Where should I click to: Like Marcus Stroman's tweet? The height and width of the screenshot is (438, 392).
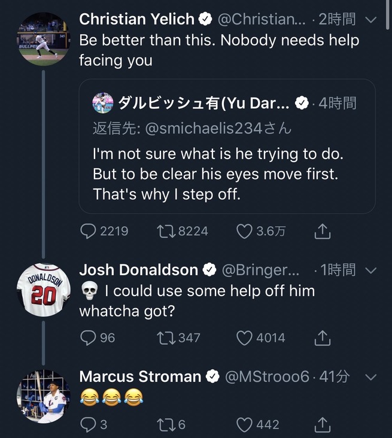point(244,424)
